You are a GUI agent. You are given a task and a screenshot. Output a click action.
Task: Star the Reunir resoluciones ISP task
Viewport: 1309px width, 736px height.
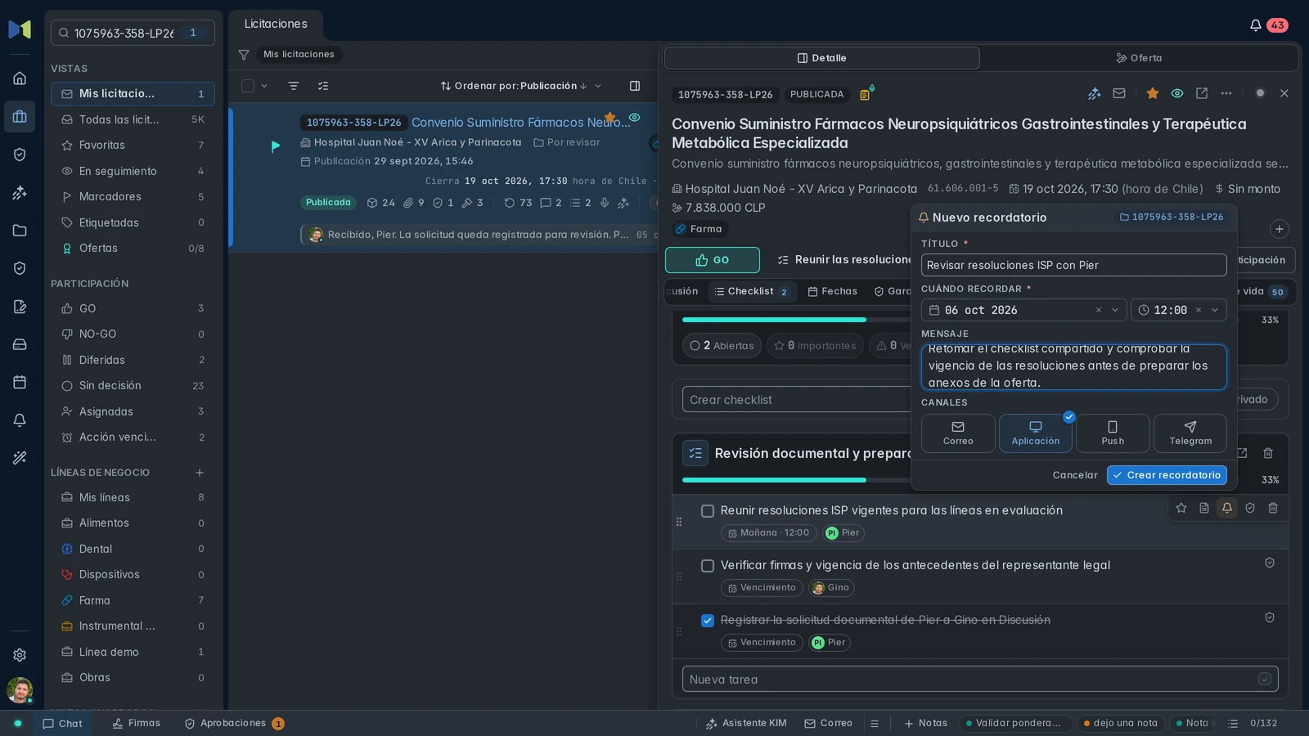tap(1181, 508)
